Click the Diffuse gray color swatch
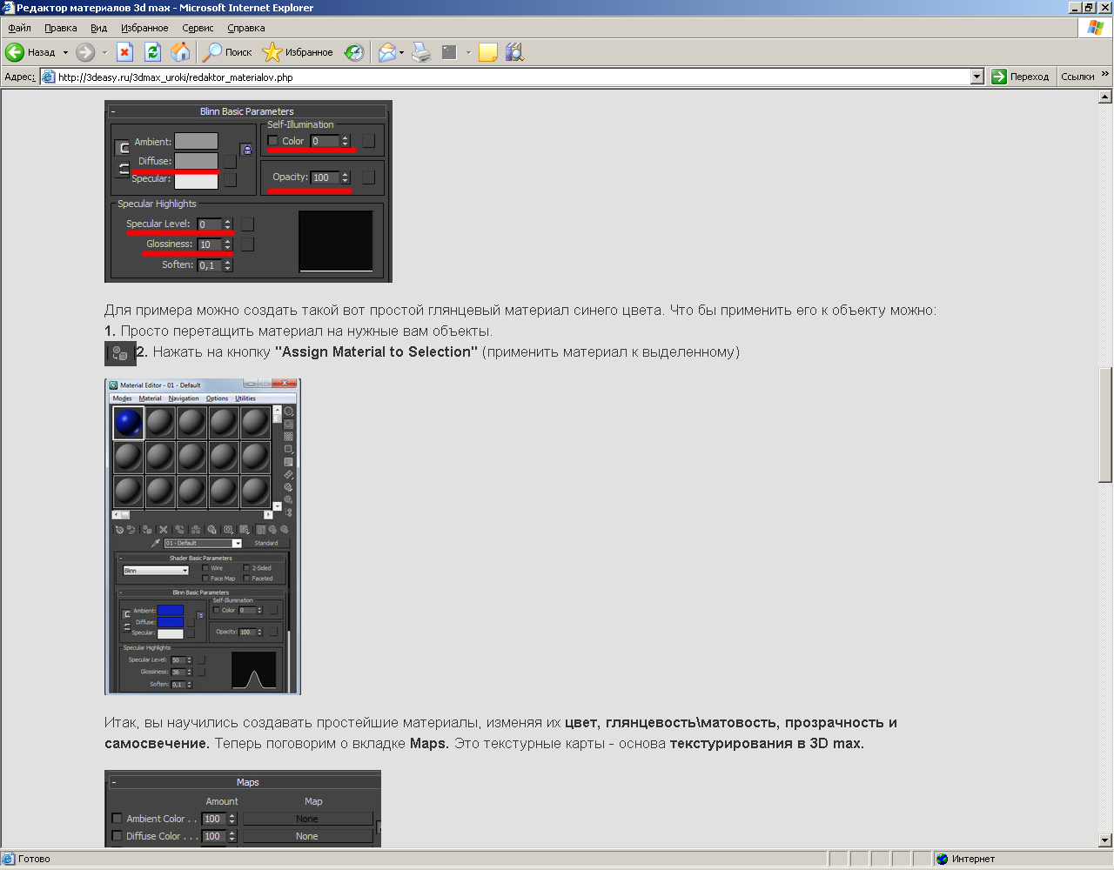1114x870 pixels. pyautogui.click(x=196, y=161)
